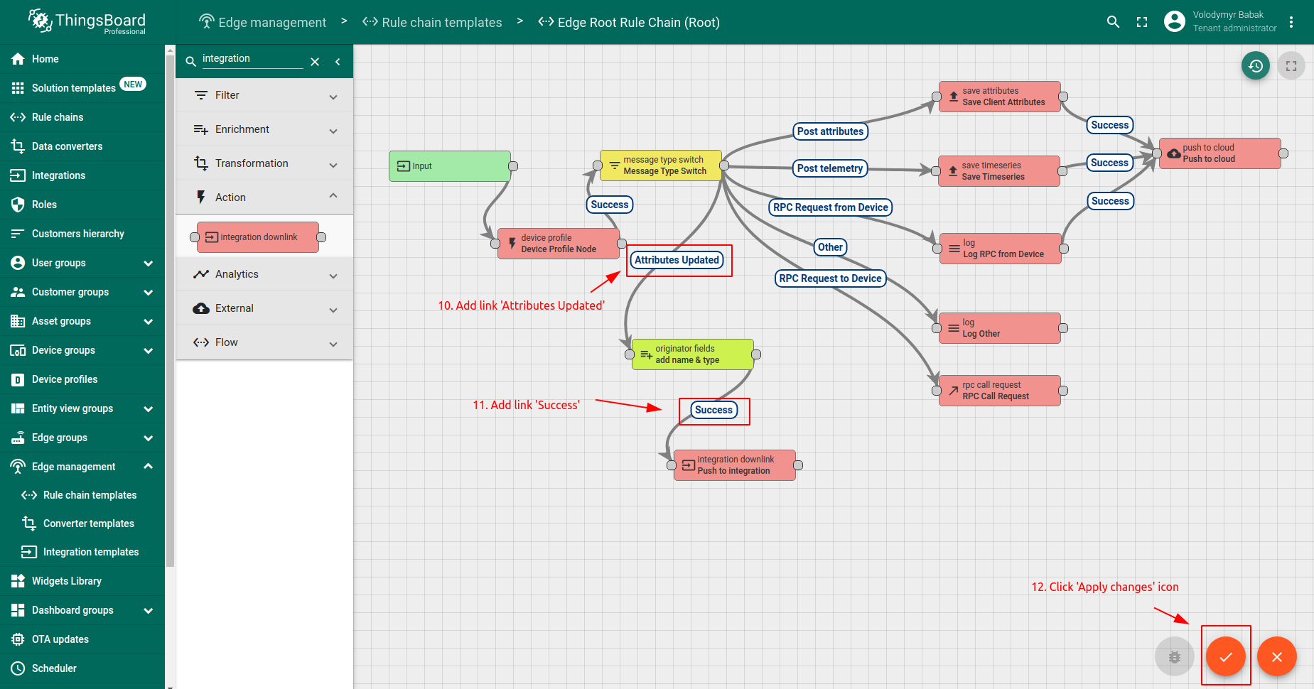Expand the Flow node category
Screen dimensions: 1314x689
point(264,342)
